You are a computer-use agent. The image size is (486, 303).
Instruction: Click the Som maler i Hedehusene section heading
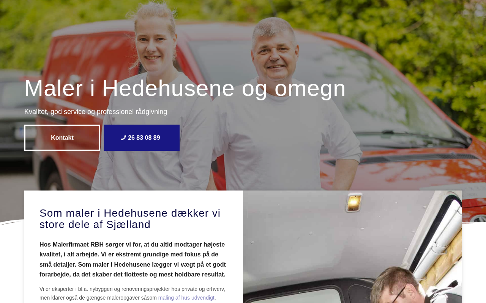[130, 219]
